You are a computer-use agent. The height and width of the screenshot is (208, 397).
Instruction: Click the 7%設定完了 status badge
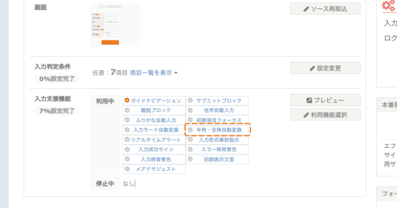[x=57, y=111]
